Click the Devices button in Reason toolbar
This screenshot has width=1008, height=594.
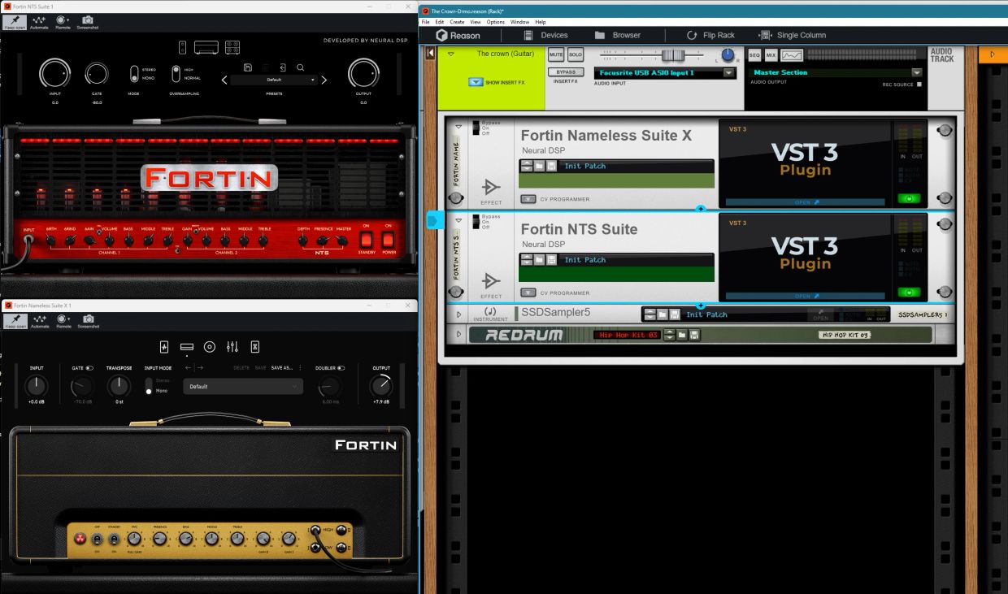coord(545,35)
